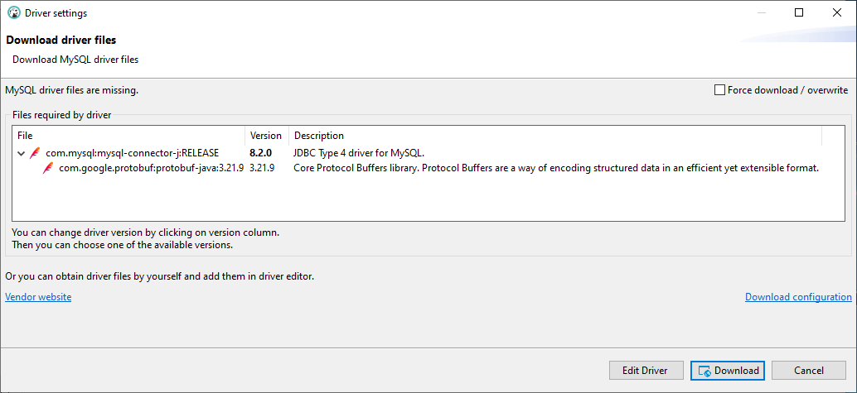
Task: Open the Download configuration link
Action: coord(798,297)
